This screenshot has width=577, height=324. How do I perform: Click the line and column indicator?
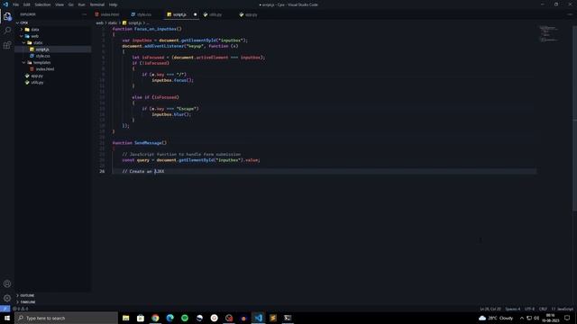(490, 309)
